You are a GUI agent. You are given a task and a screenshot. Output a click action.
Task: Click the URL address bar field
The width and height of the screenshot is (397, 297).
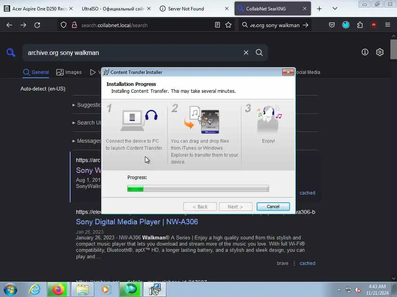(x=147, y=25)
